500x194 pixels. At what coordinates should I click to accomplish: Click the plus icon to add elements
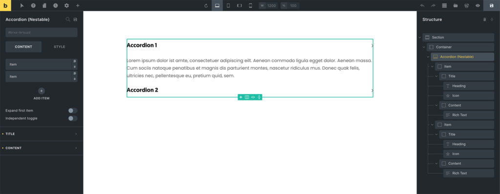click(x=78, y=6)
